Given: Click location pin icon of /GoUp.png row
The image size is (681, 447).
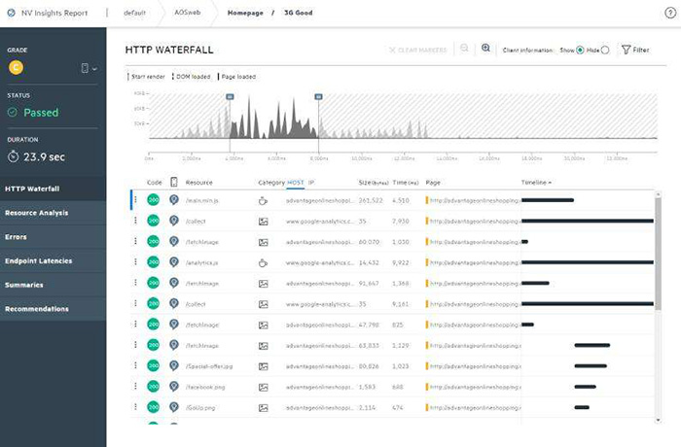Looking at the screenshot, I should click(174, 407).
